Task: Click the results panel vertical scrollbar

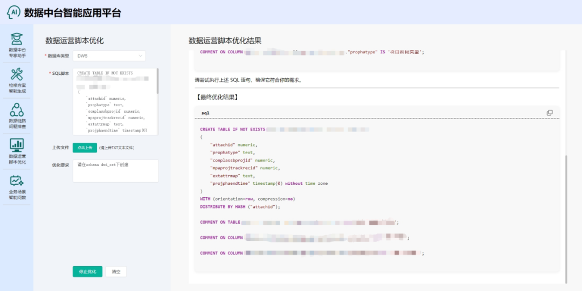Action: 566,219
